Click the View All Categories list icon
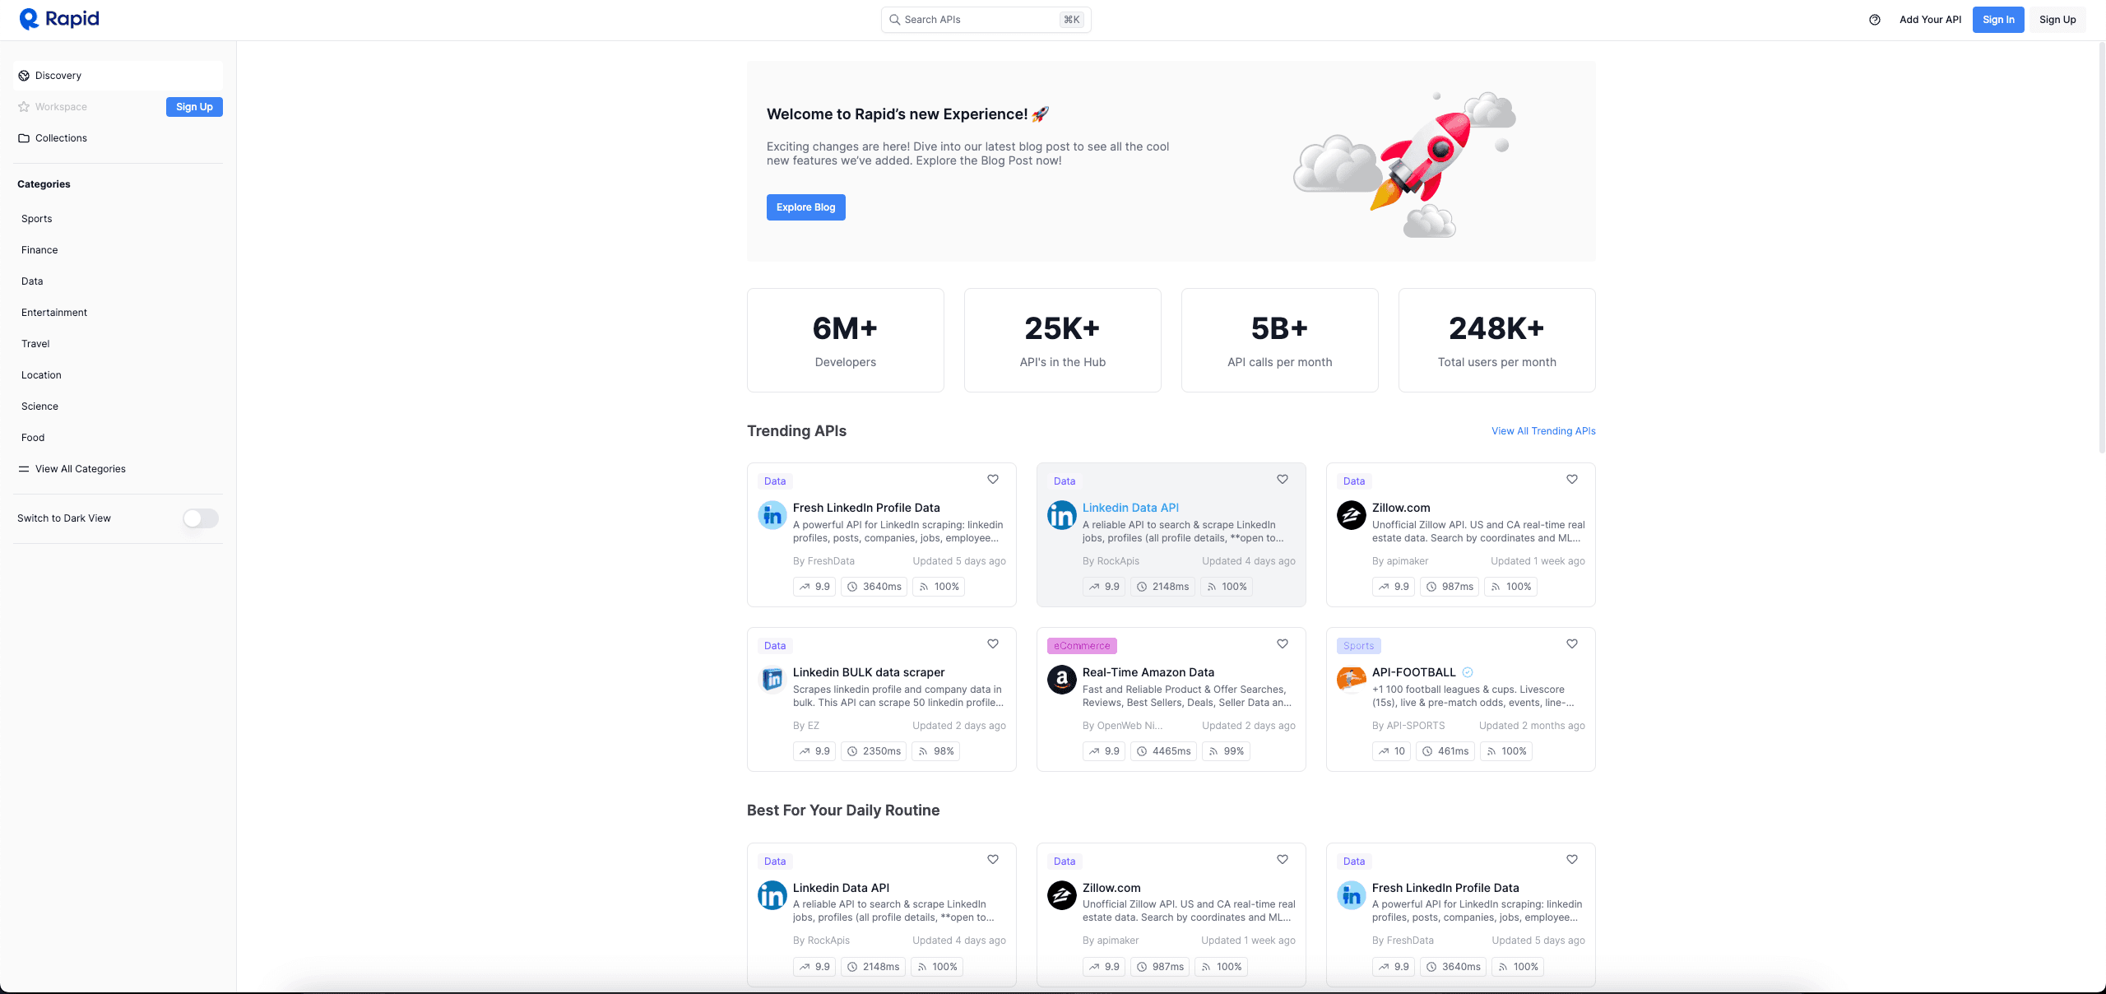The image size is (2106, 994). pos(24,469)
